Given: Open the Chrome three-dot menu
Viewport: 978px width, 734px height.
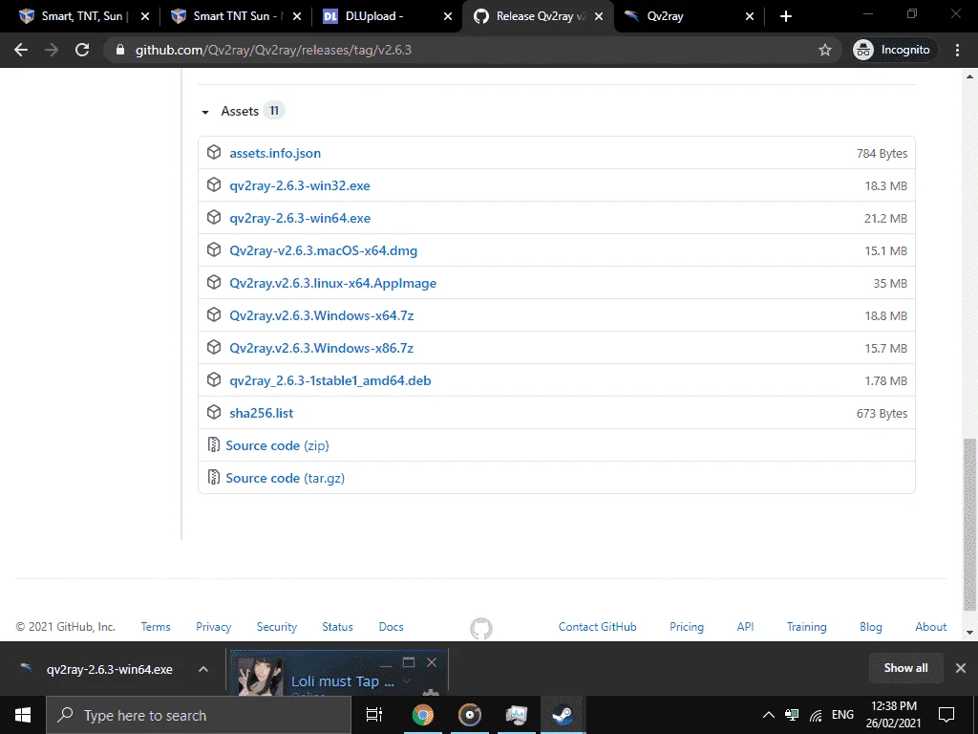Looking at the screenshot, I should point(957,50).
